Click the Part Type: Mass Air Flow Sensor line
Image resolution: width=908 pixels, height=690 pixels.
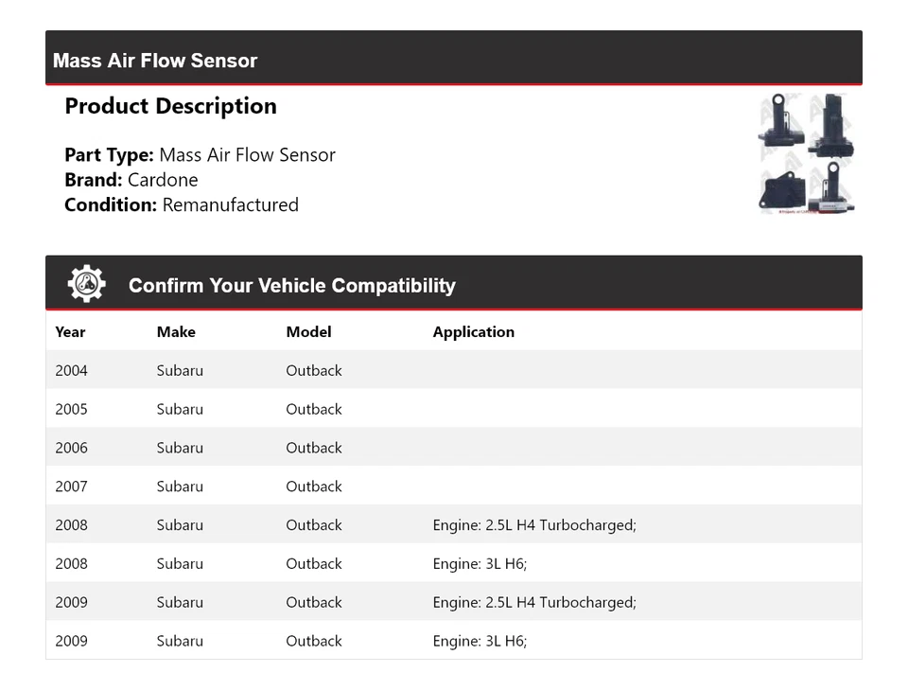[200, 155]
